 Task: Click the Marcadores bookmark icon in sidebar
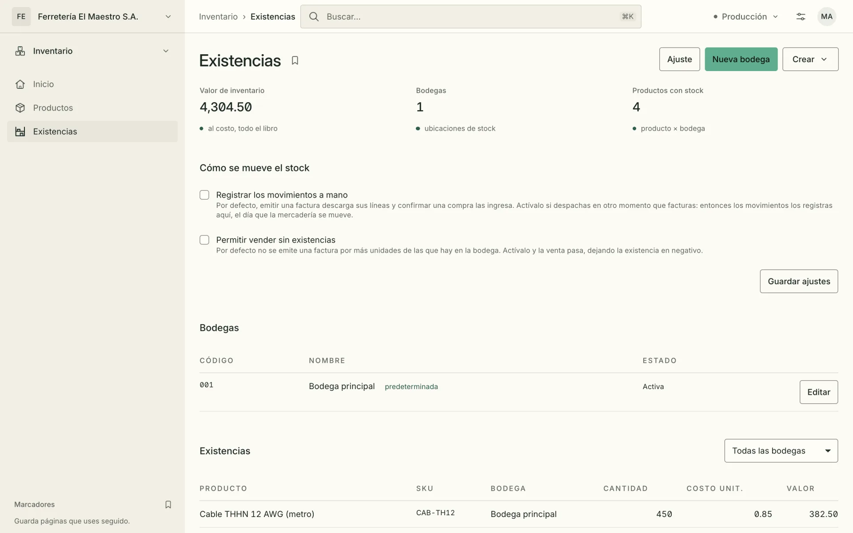point(168,505)
